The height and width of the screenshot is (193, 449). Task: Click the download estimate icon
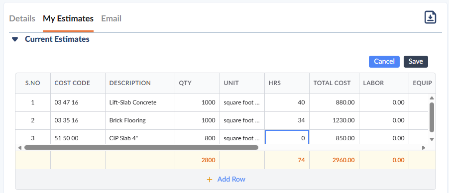[x=430, y=17]
